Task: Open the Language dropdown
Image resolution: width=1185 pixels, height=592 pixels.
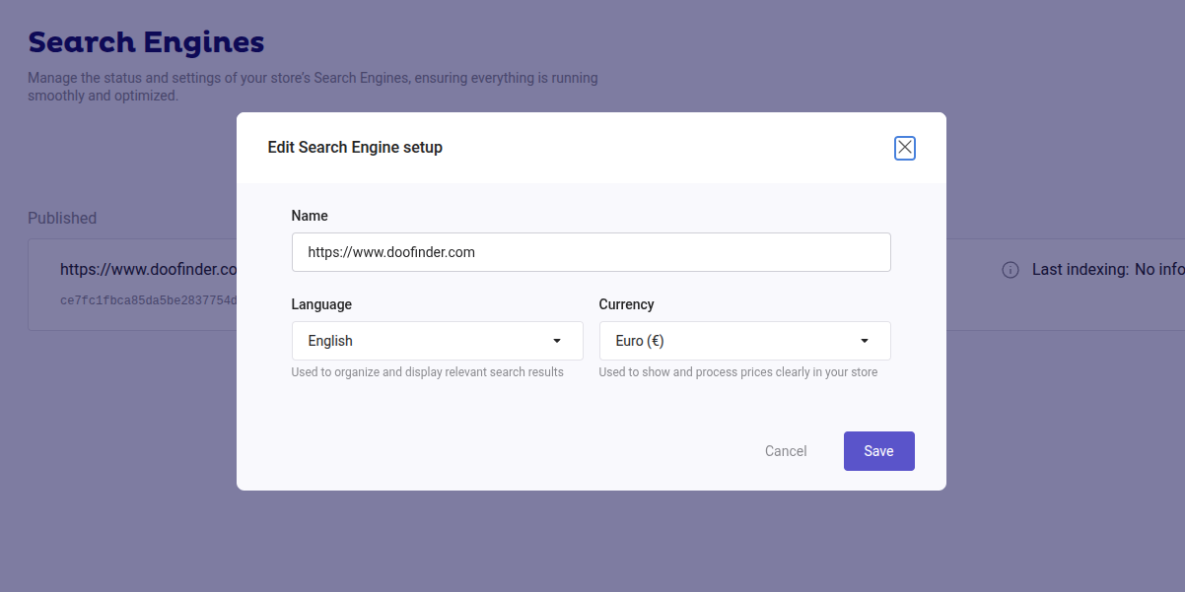Action: click(437, 340)
